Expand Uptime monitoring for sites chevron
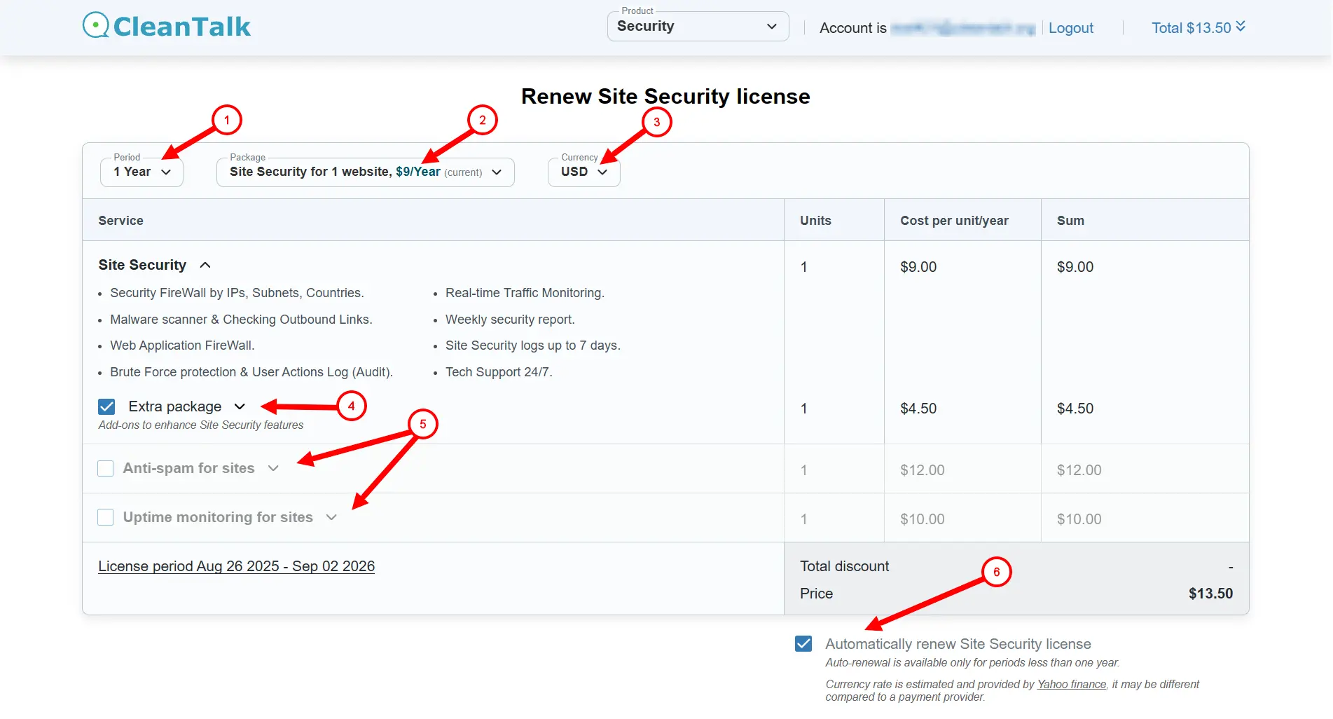Screen dimensions: 1333x719 coord(331,517)
